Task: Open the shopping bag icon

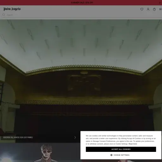Action: click(x=154, y=9)
